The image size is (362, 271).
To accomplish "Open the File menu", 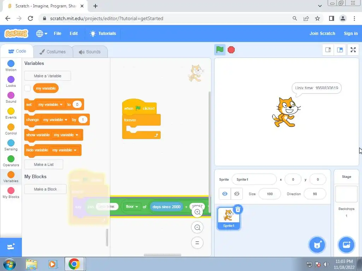I will (x=58, y=34).
